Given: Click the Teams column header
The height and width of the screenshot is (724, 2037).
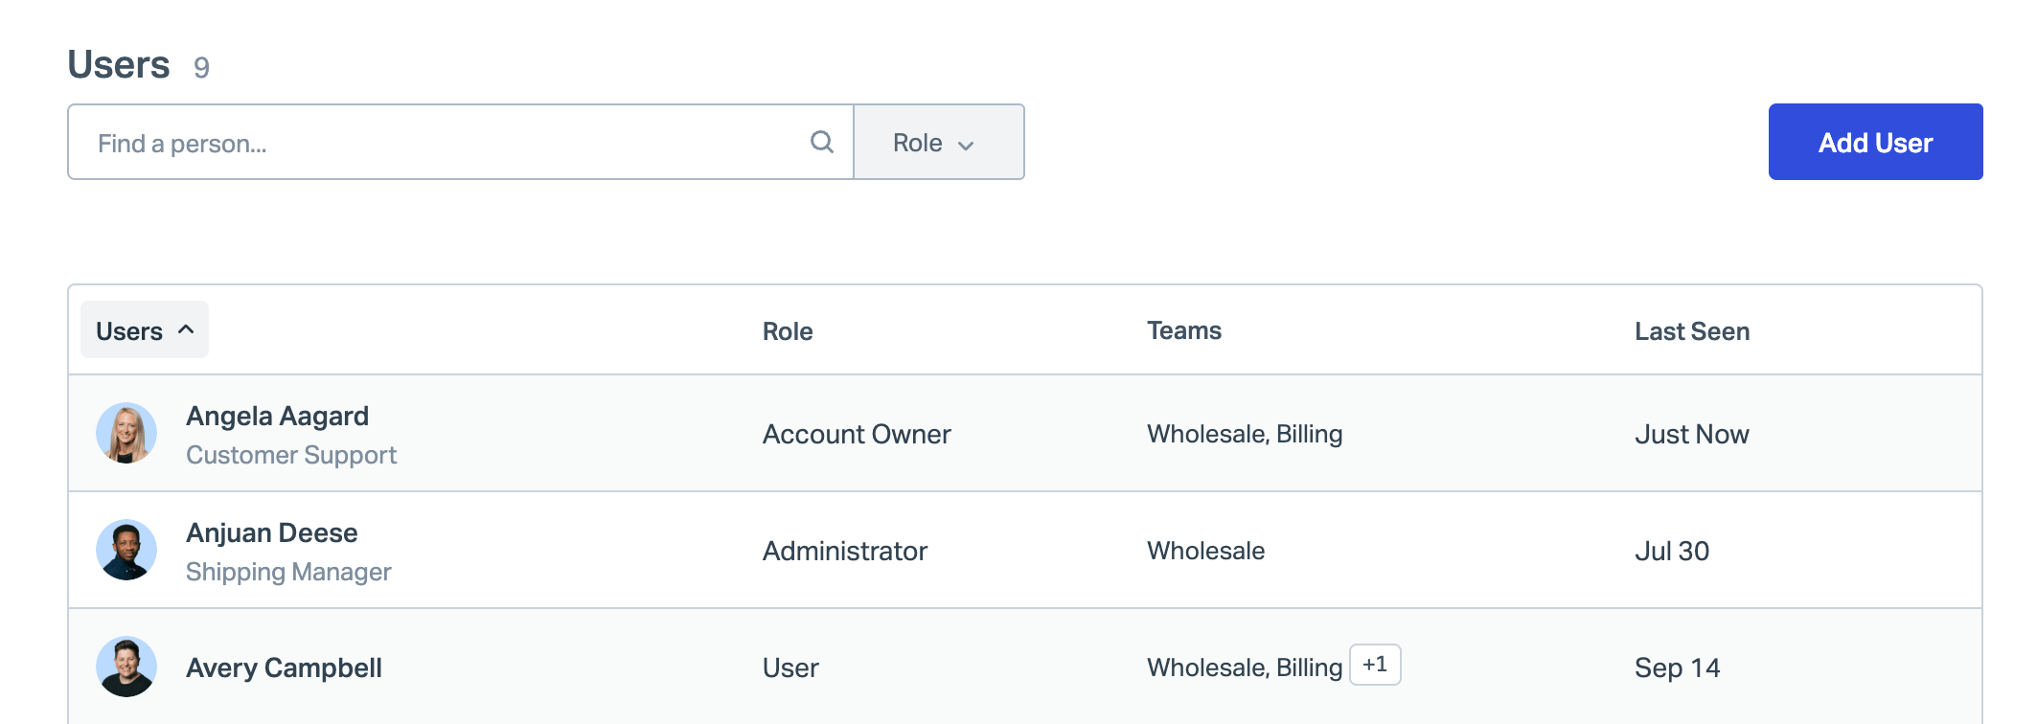Looking at the screenshot, I should 1183,330.
